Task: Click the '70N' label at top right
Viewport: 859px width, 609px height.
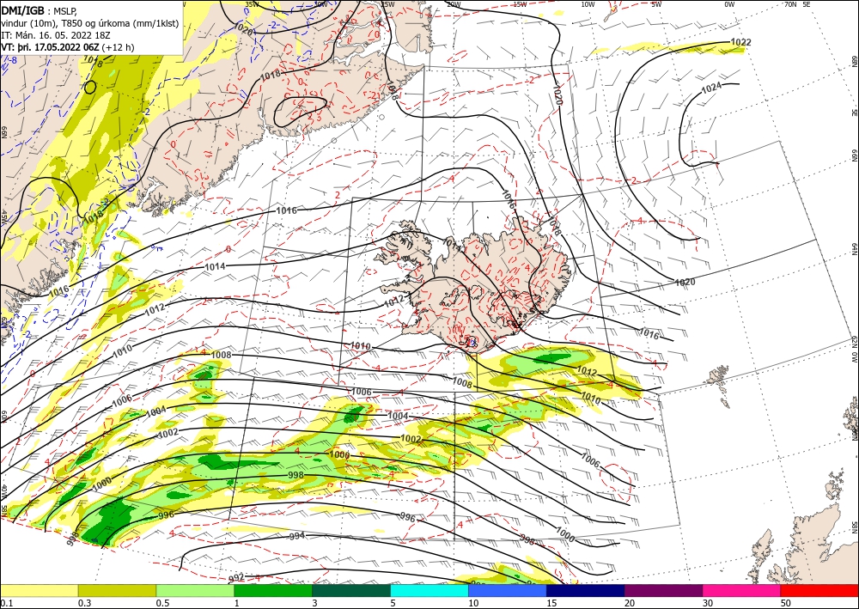Action: click(790, 4)
